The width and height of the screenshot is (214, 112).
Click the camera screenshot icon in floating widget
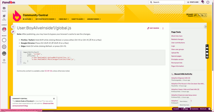[207, 47]
